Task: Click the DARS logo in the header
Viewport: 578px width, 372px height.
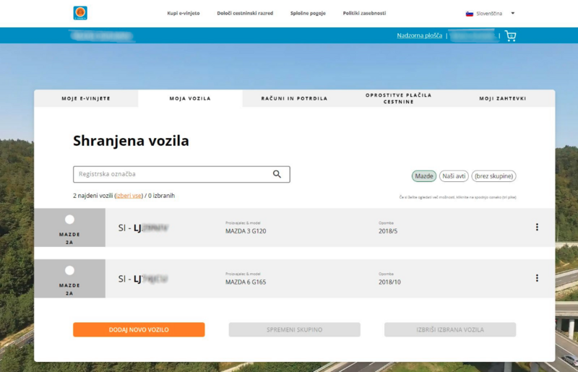Action: click(x=80, y=13)
